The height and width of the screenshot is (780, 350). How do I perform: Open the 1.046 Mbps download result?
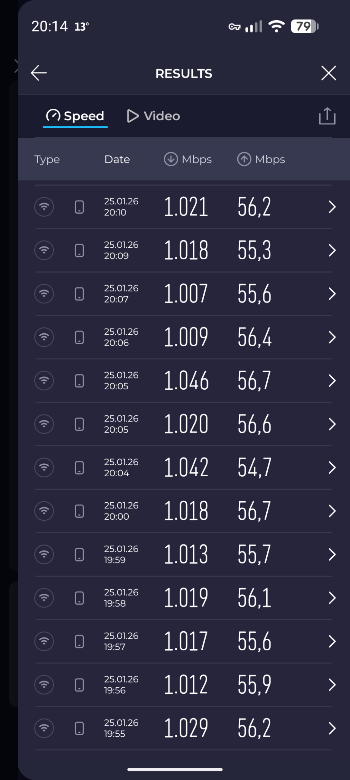coord(184,381)
